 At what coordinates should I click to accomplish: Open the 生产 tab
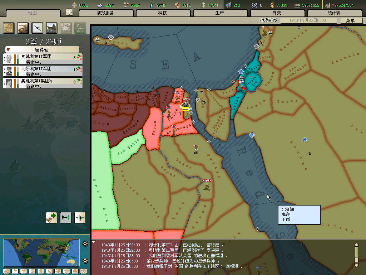pyautogui.click(x=220, y=13)
